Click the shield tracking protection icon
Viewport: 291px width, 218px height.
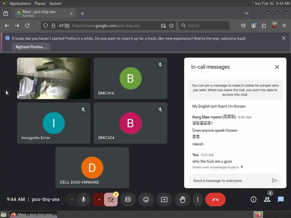point(45,26)
